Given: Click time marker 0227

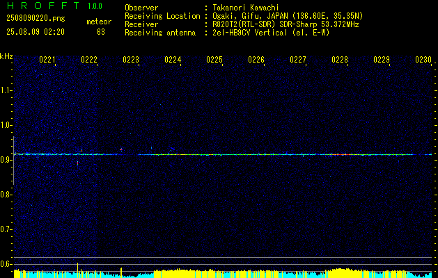Looking at the screenshot, I should [298, 60].
